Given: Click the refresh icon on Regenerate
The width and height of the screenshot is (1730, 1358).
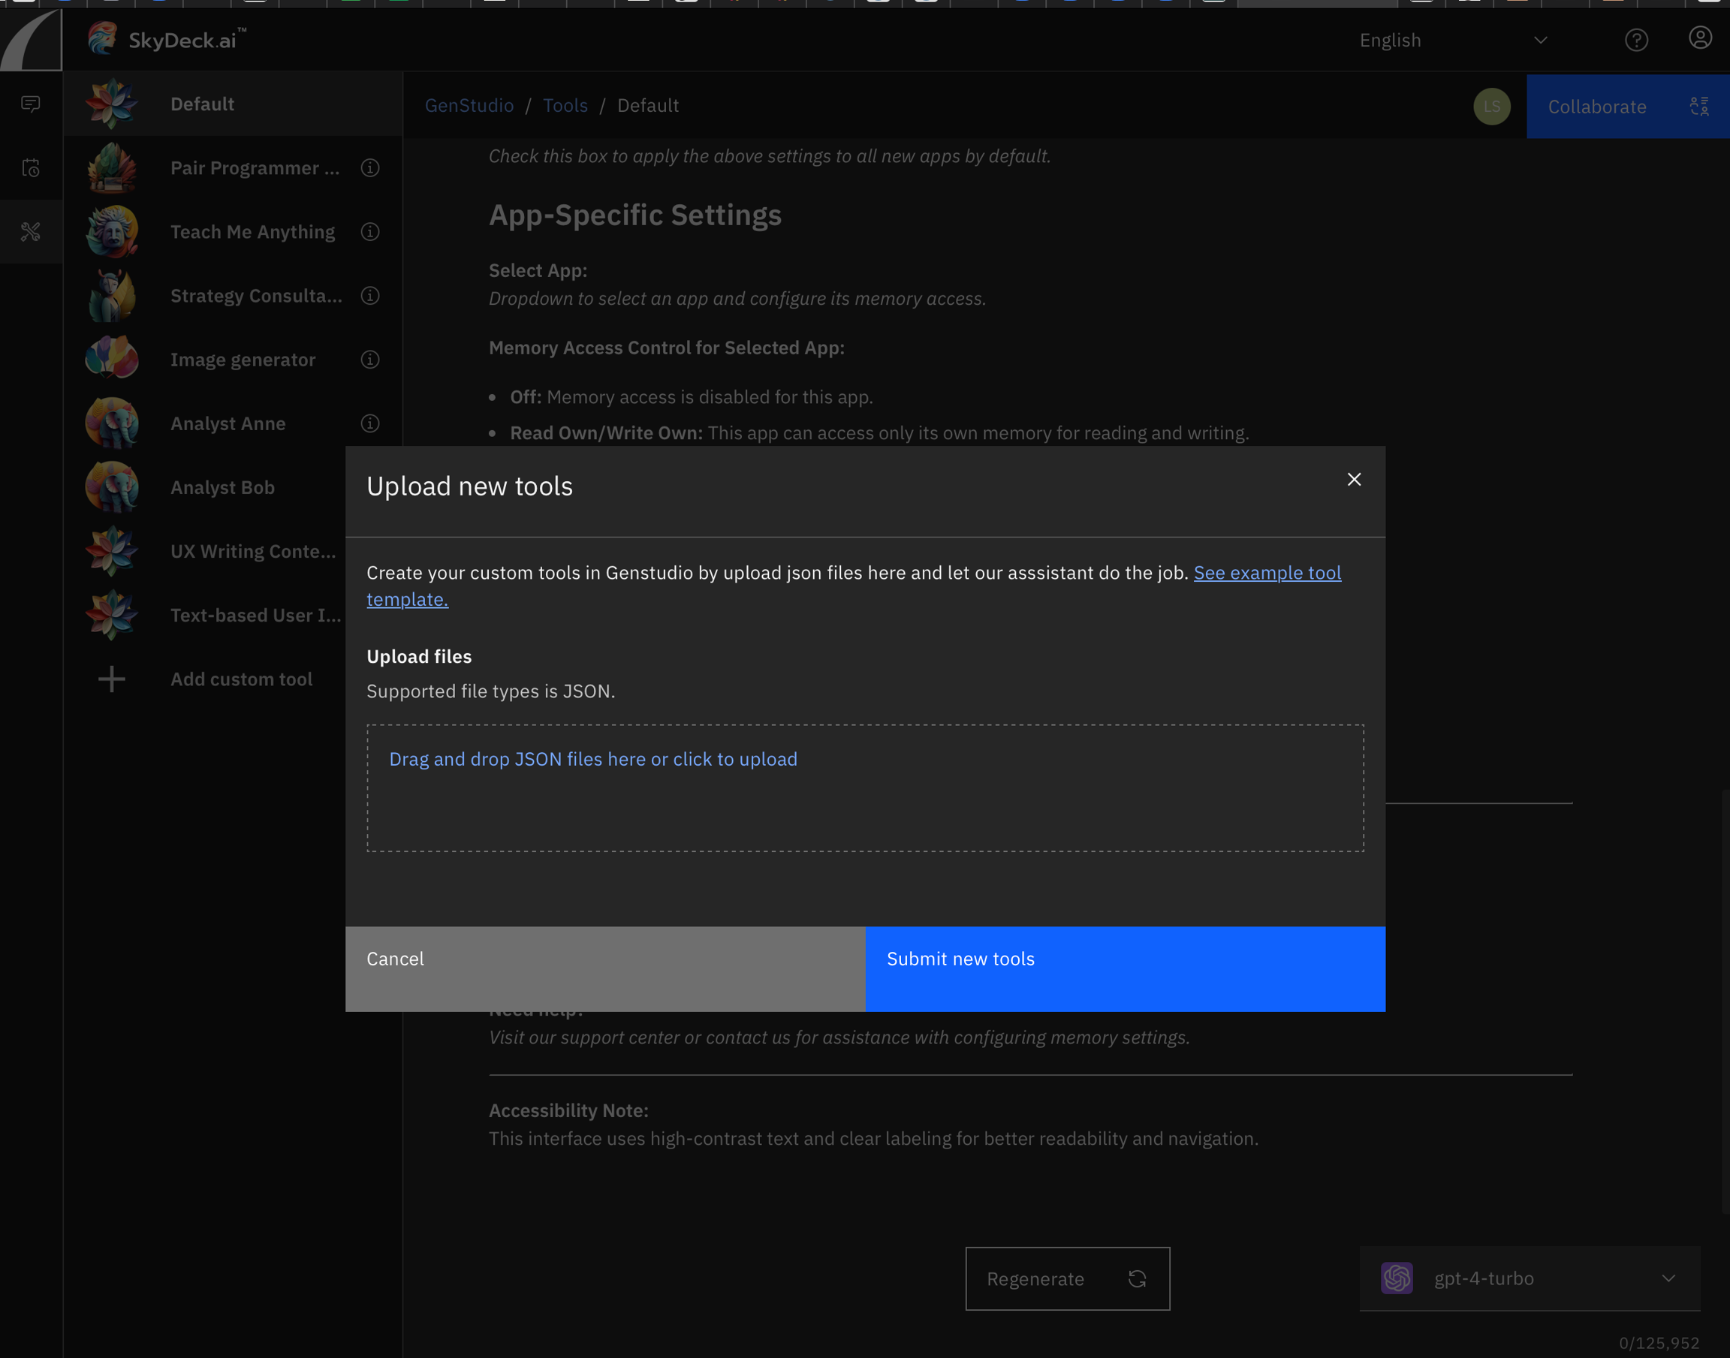Looking at the screenshot, I should point(1137,1278).
